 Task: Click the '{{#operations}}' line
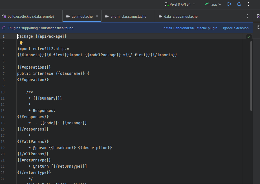34,67
